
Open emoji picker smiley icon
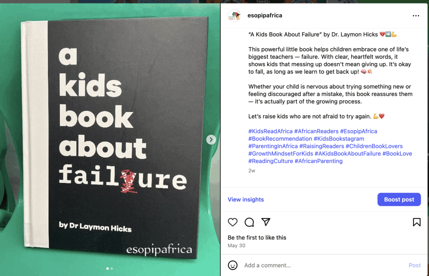(x=233, y=265)
